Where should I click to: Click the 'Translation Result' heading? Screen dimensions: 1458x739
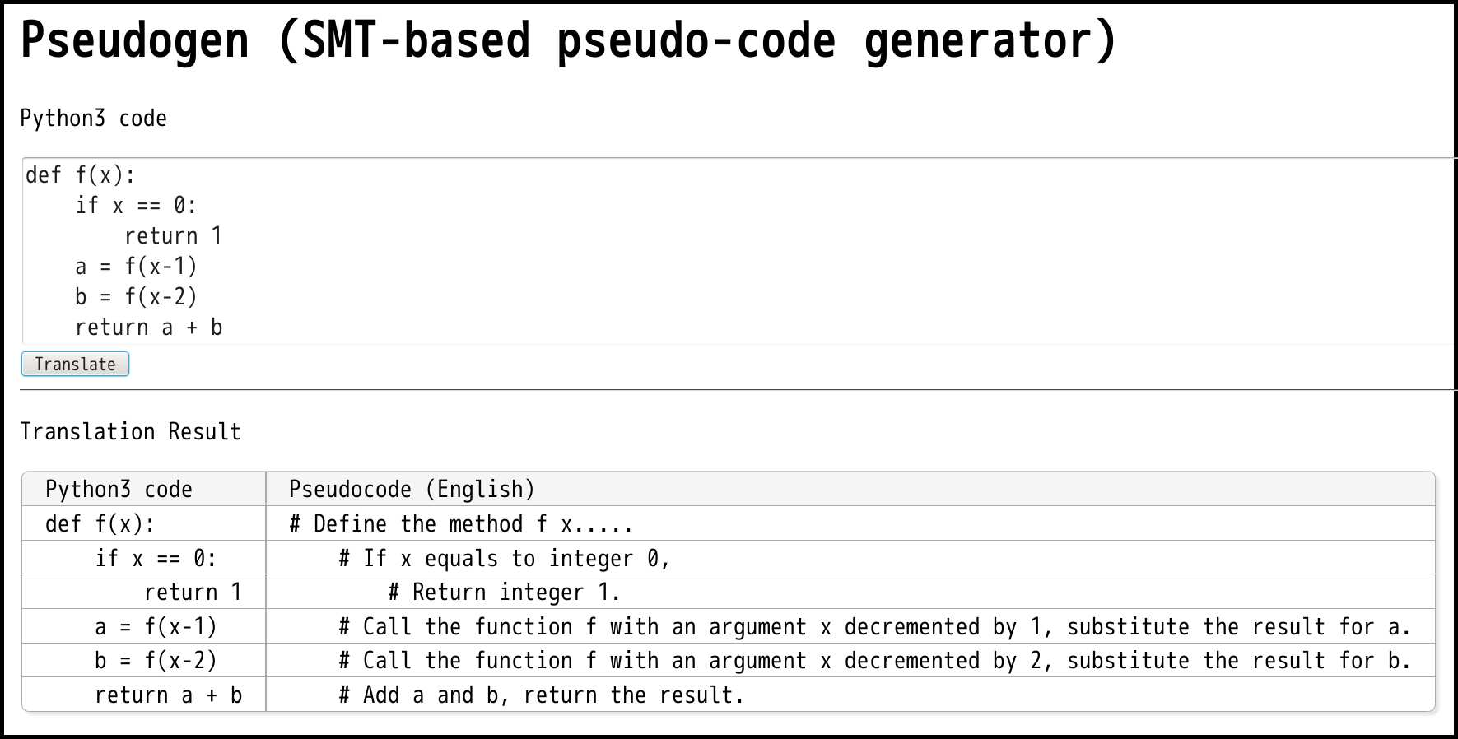[x=130, y=432]
